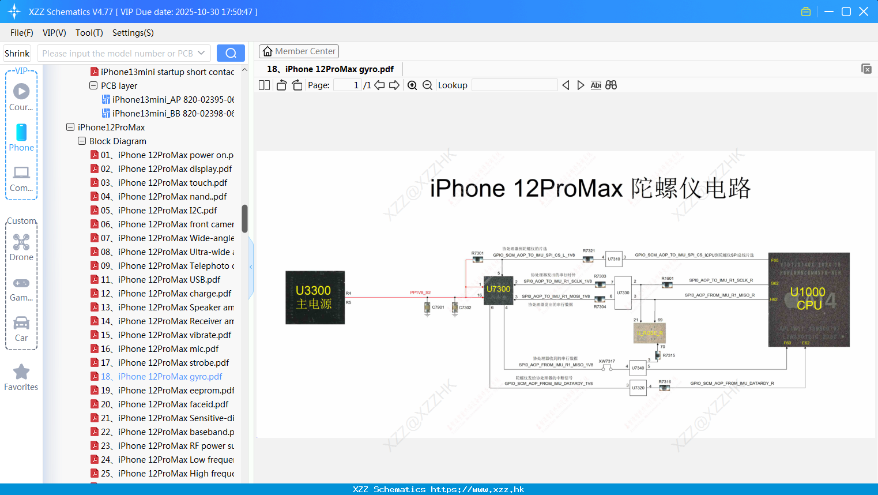Viewport: 878px width, 495px height.
Task: Open 11、iPhone 12ProMax USB.pdf
Action: (x=156, y=279)
